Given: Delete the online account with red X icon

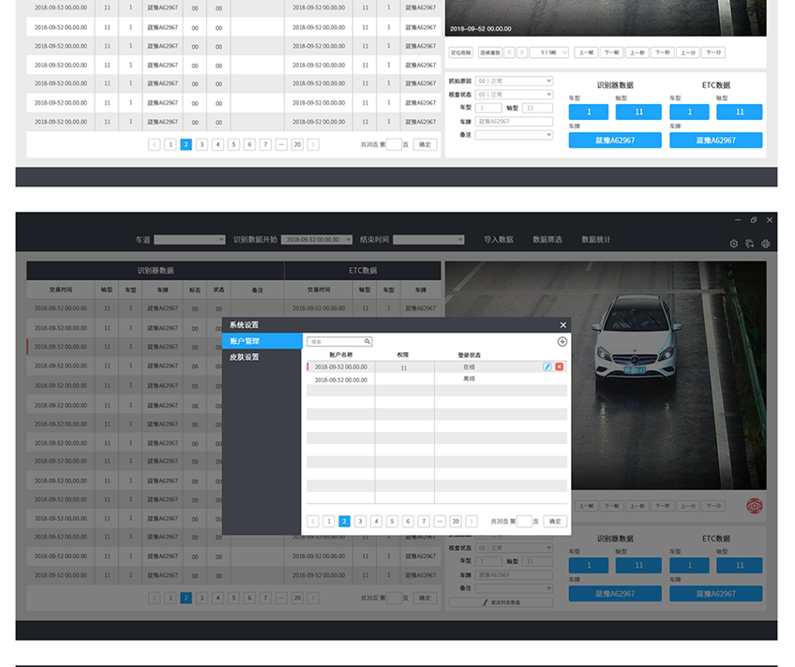Looking at the screenshot, I should pyautogui.click(x=560, y=366).
